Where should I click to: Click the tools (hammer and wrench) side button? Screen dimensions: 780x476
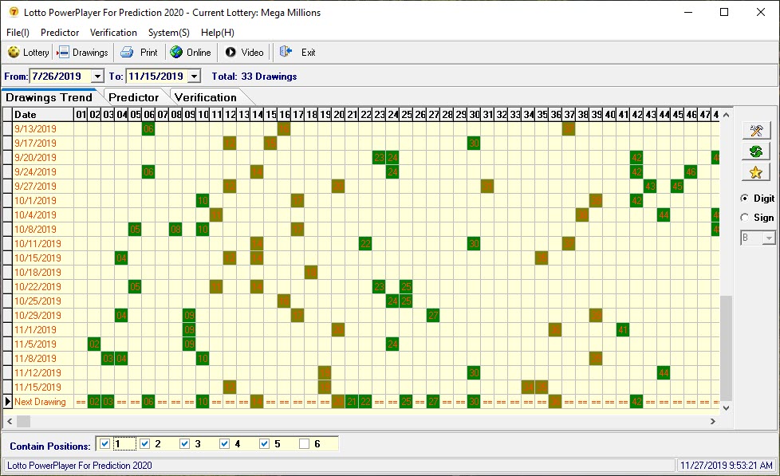pyautogui.click(x=755, y=131)
